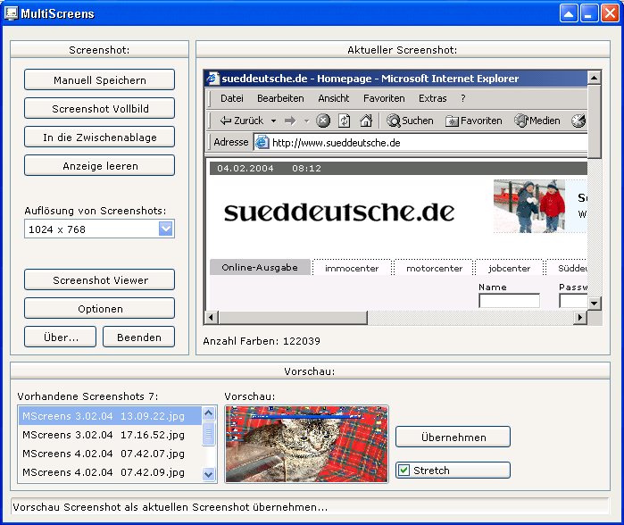Click the Zurück back arrow icon

click(x=226, y=121)
